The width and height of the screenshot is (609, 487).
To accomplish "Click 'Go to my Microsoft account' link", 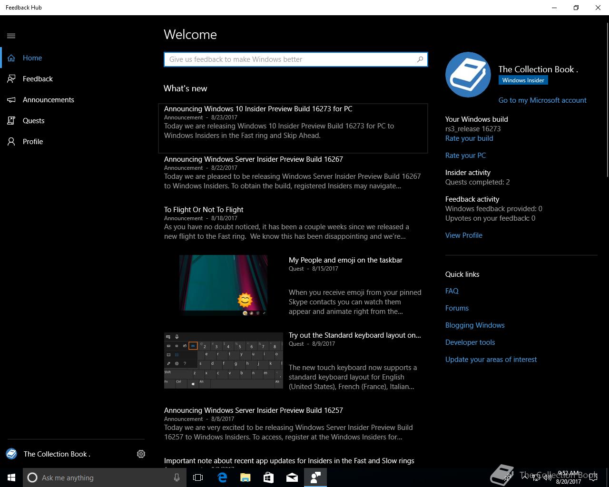I will [542, 100].
